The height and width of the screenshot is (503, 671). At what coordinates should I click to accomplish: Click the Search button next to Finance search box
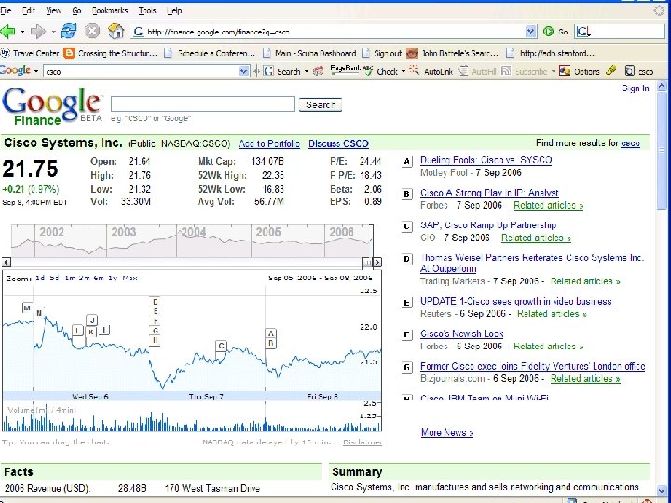coord(320,104)
